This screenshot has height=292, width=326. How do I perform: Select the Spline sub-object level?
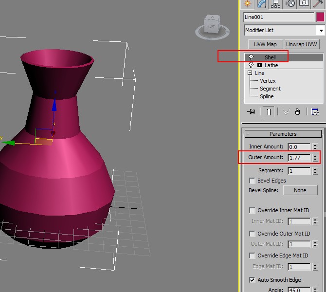point(267,96)
